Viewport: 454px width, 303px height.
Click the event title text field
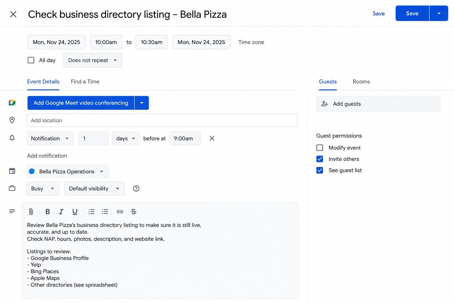[127, 14]
